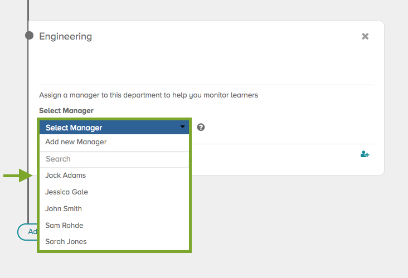This screenshot has height=278, width=408.
Task: Pick Sarah Jones from manager list
Action: pos(66,242)
